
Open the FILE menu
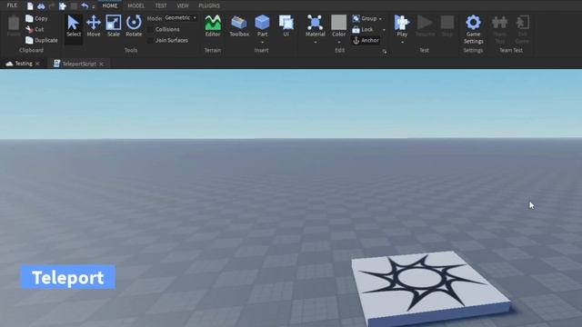[x=12, y=5]
